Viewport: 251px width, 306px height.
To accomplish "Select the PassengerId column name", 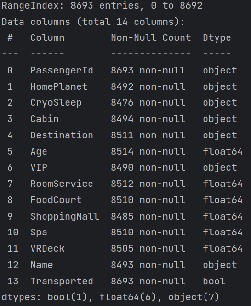I will [62, 71].
